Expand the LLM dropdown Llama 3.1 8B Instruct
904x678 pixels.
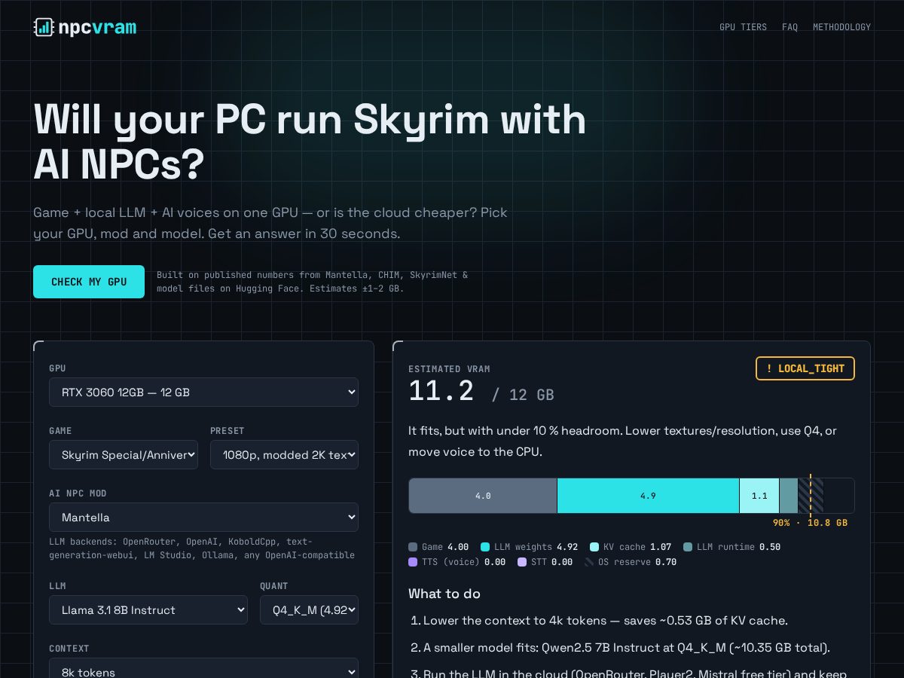pyautogui.click(x=148, y=610)
